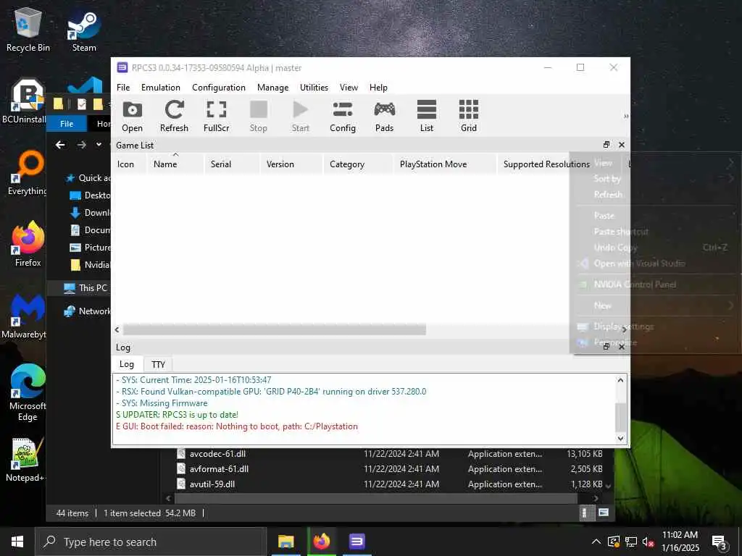
Task: Switch to the TTY log tab
Action: coord(158,365)
